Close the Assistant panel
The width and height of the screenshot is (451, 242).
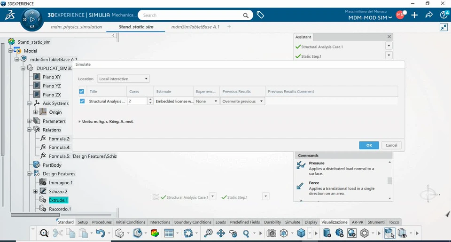tap(389, 37)
